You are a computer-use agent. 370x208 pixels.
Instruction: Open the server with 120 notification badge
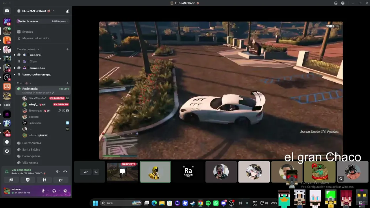[x=7, y=133]
